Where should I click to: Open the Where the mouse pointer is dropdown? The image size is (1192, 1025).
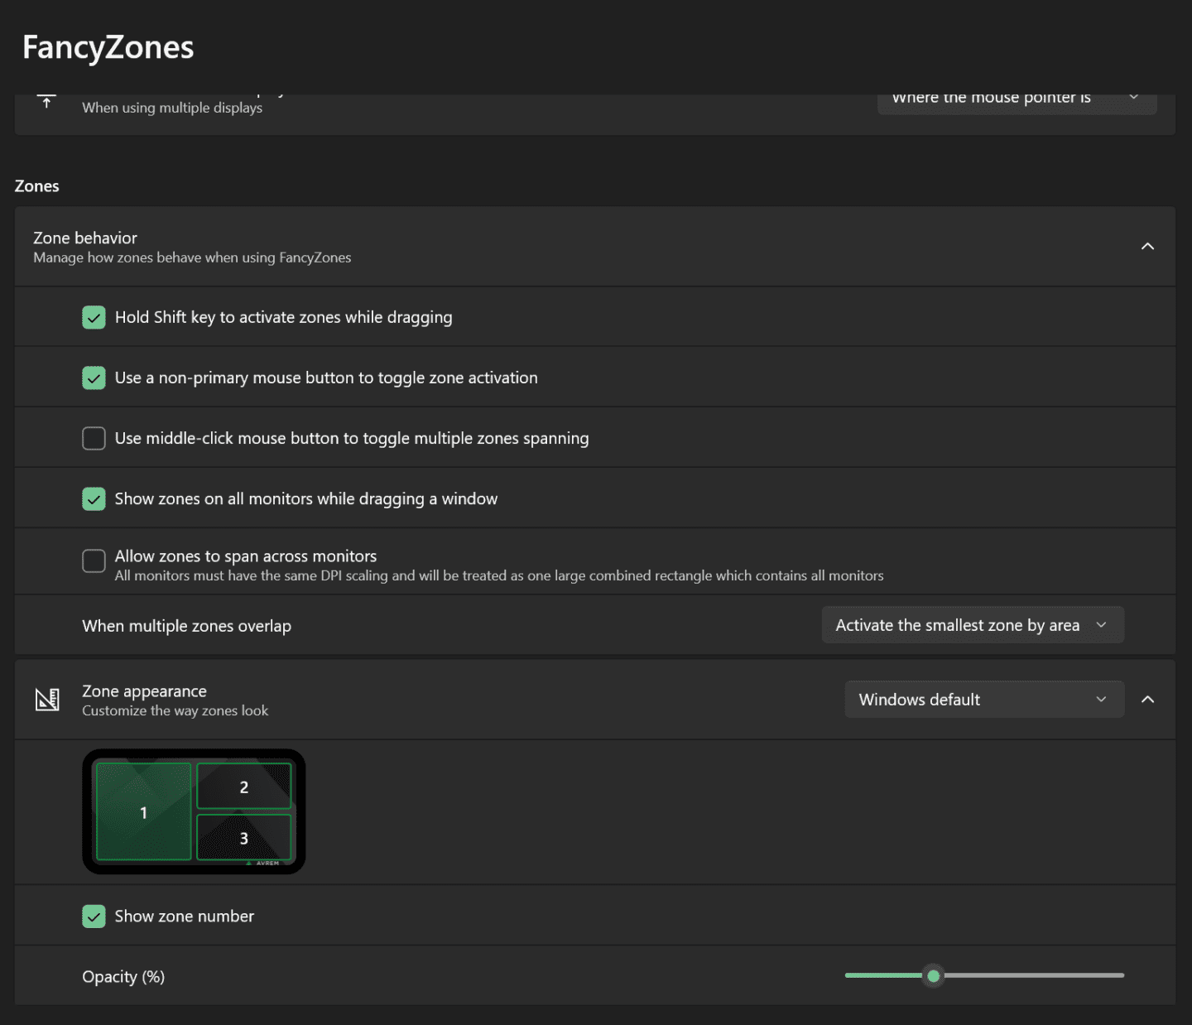(1017, 98)
